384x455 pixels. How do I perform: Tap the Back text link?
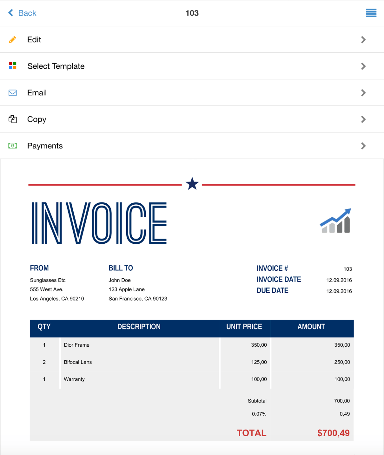(x=27, y=13)
